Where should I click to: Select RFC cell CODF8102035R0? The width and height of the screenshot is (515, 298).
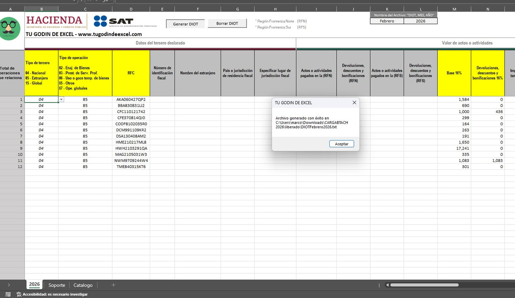(x=131, y=124)
